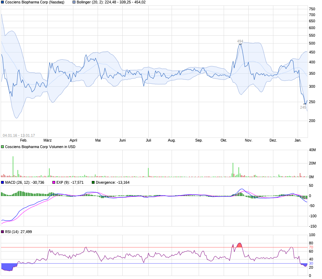Viewport: 322px width, 279px height.
Task: Click the date range 04.01.16 - 13.01.17 text
Action: coord(19,135)
